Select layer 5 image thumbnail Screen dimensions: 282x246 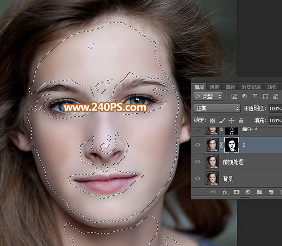[x=212, y=145]
